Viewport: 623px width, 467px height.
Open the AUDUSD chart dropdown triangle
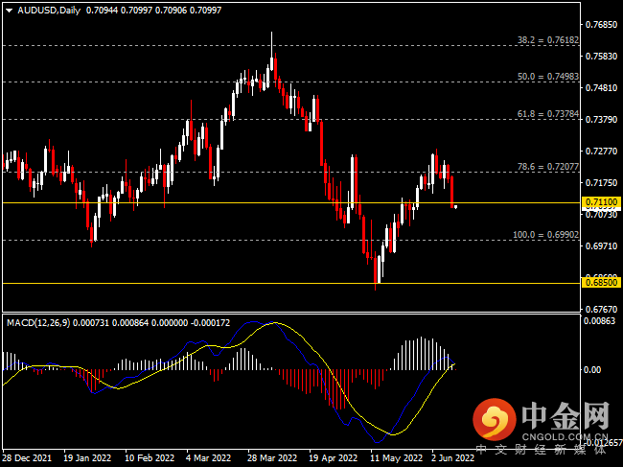[10, 11]
